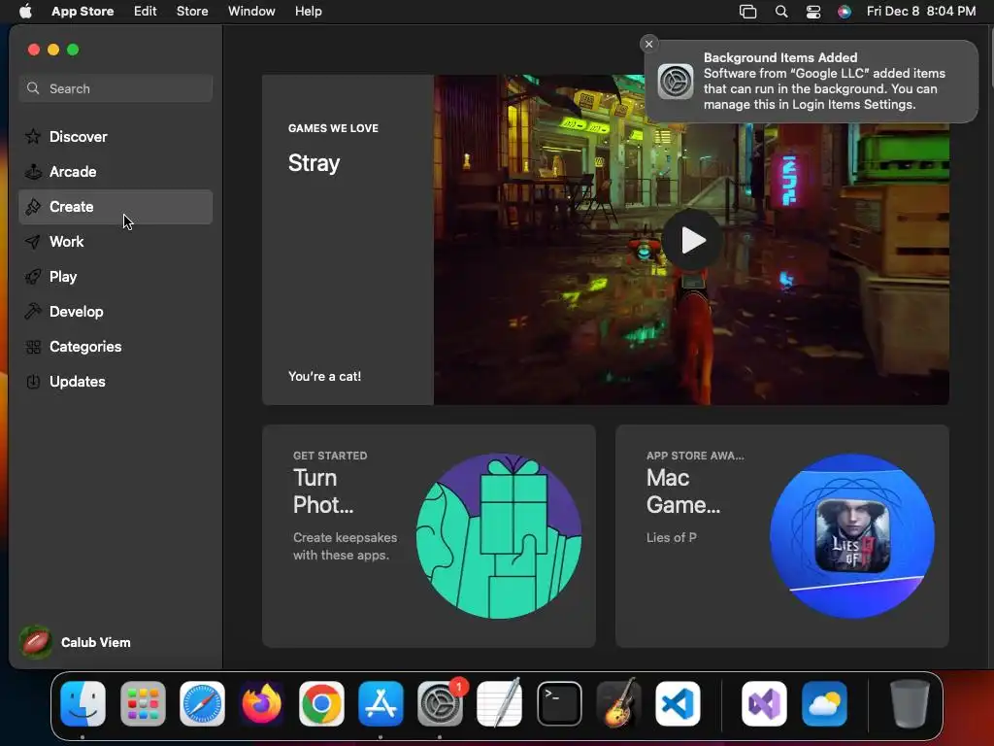Select the Create paintbrush icon

[33, 206]
